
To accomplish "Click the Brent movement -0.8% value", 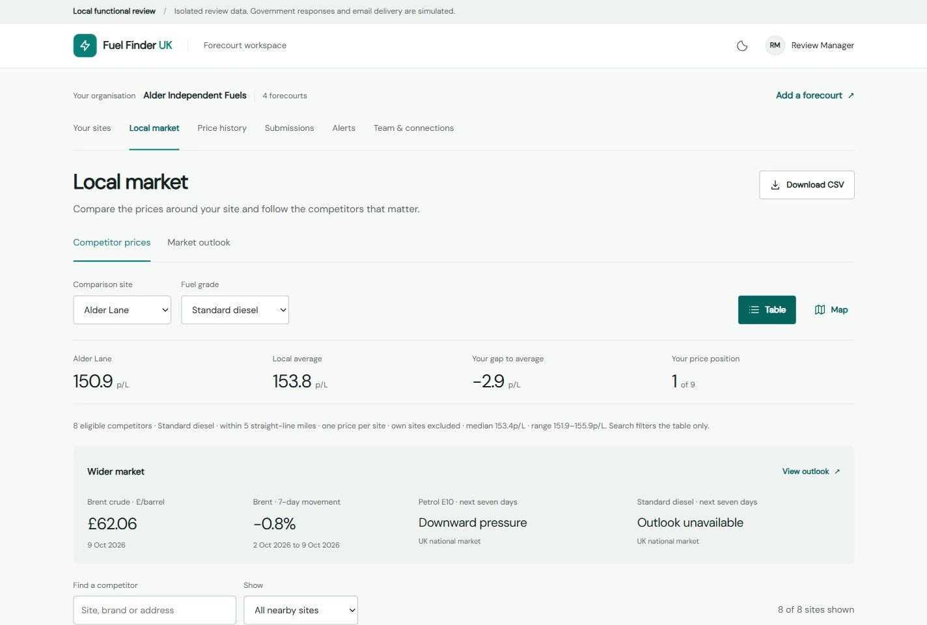I will click(x=275, y=524).
